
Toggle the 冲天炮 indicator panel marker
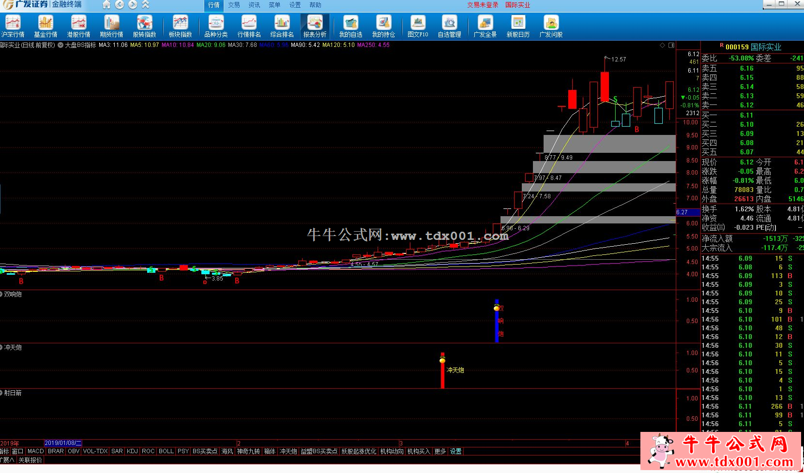pos(1,347)
